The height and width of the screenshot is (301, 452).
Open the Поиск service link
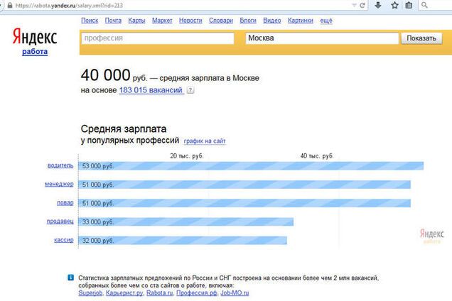pos(90,21)
